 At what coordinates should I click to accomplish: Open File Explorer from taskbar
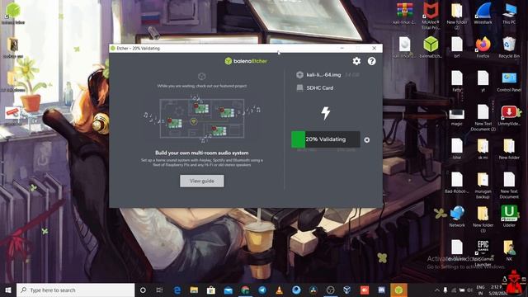coord(194,290)
